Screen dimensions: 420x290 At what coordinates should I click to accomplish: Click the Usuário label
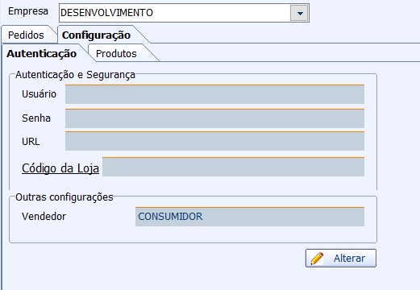[x=39, y=94]
